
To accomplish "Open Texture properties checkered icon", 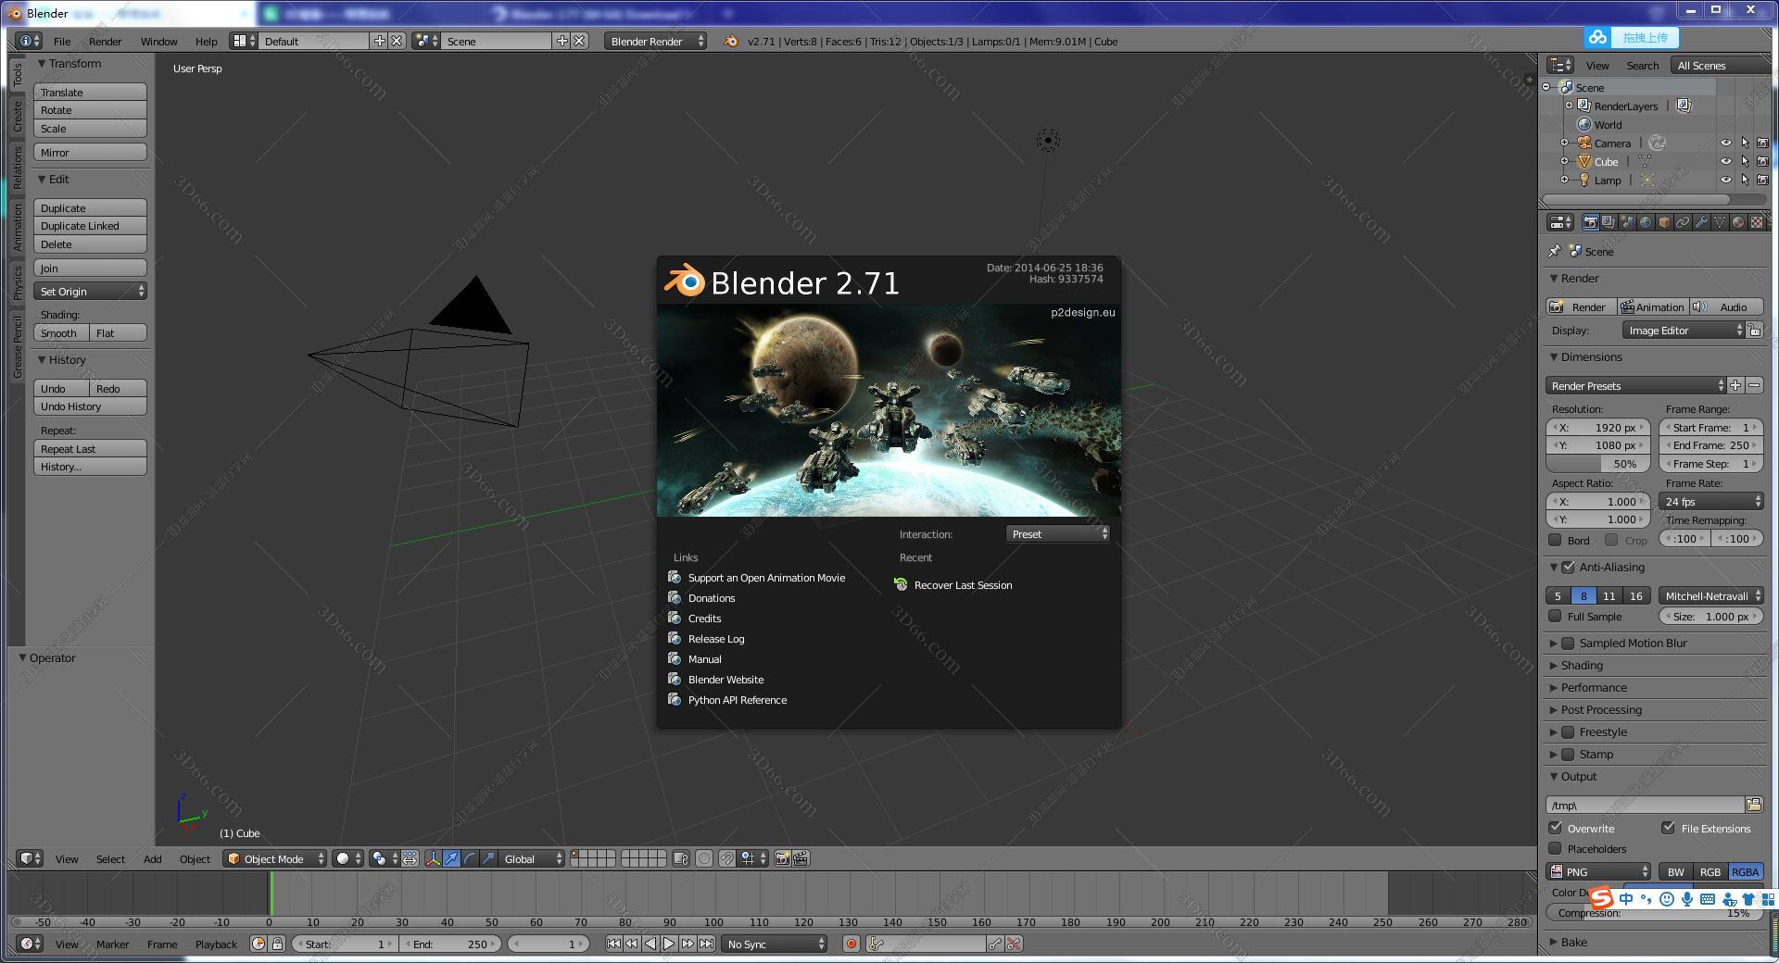I will pyautogui.click(x=1758, y=223).
